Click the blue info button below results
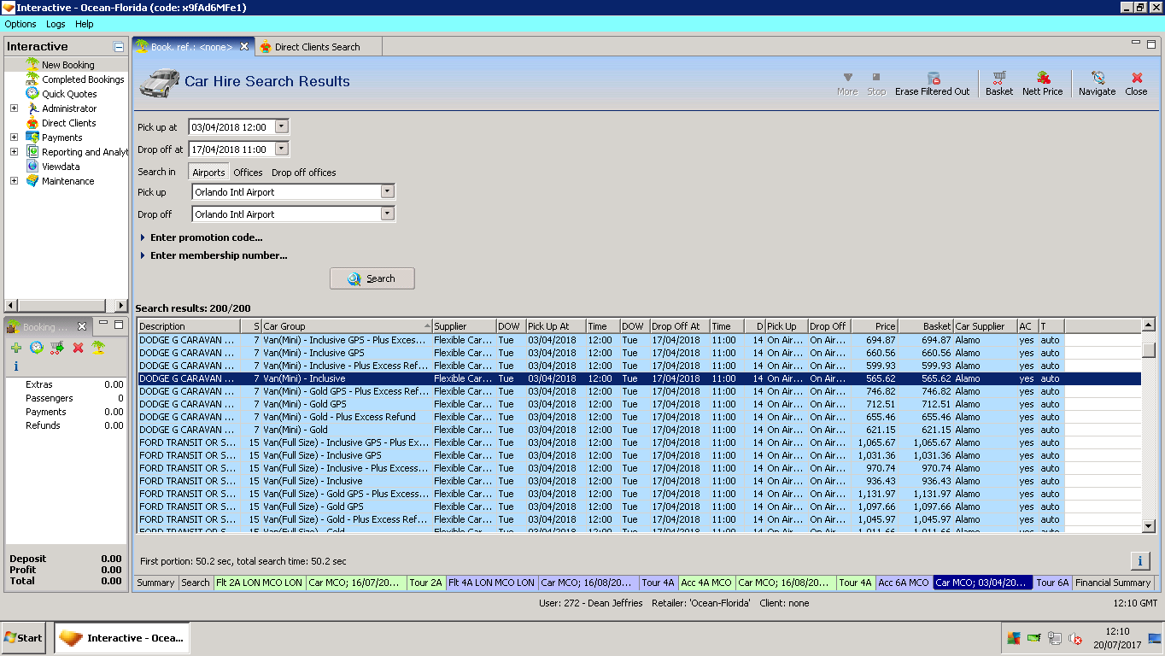Screen dimensions: 1165x656 click(x=1139, y=560)
